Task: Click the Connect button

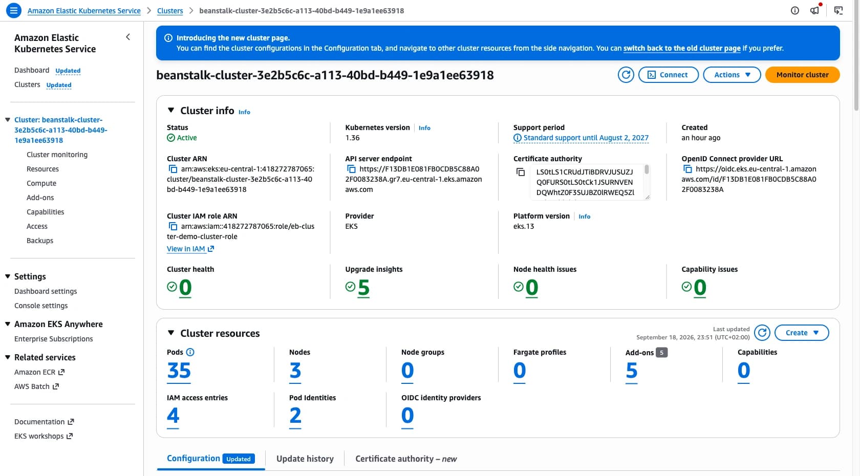Action: pos(669,75)
